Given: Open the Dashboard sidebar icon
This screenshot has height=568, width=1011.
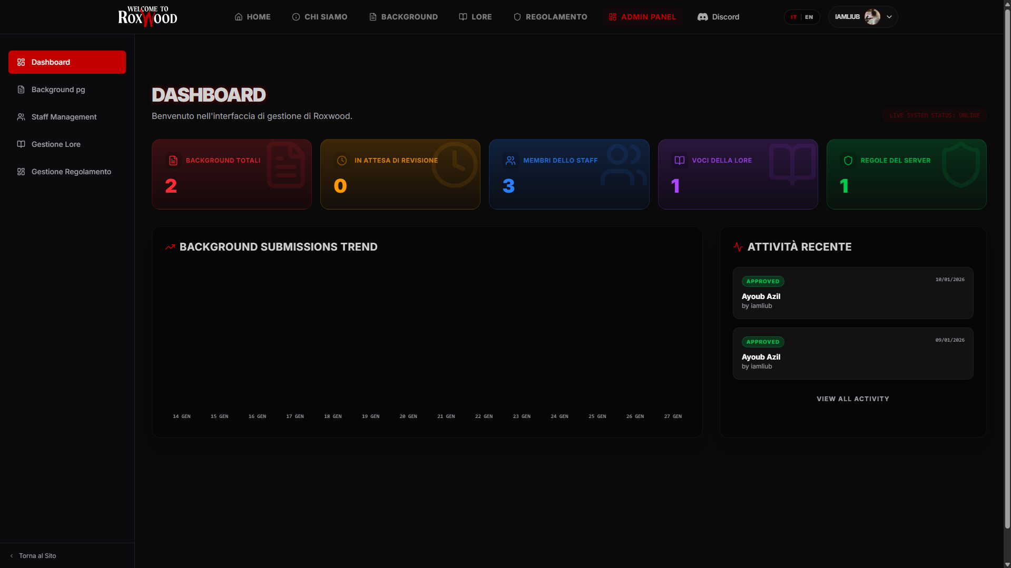Looking at the screenshot, I should click(21, 62).
